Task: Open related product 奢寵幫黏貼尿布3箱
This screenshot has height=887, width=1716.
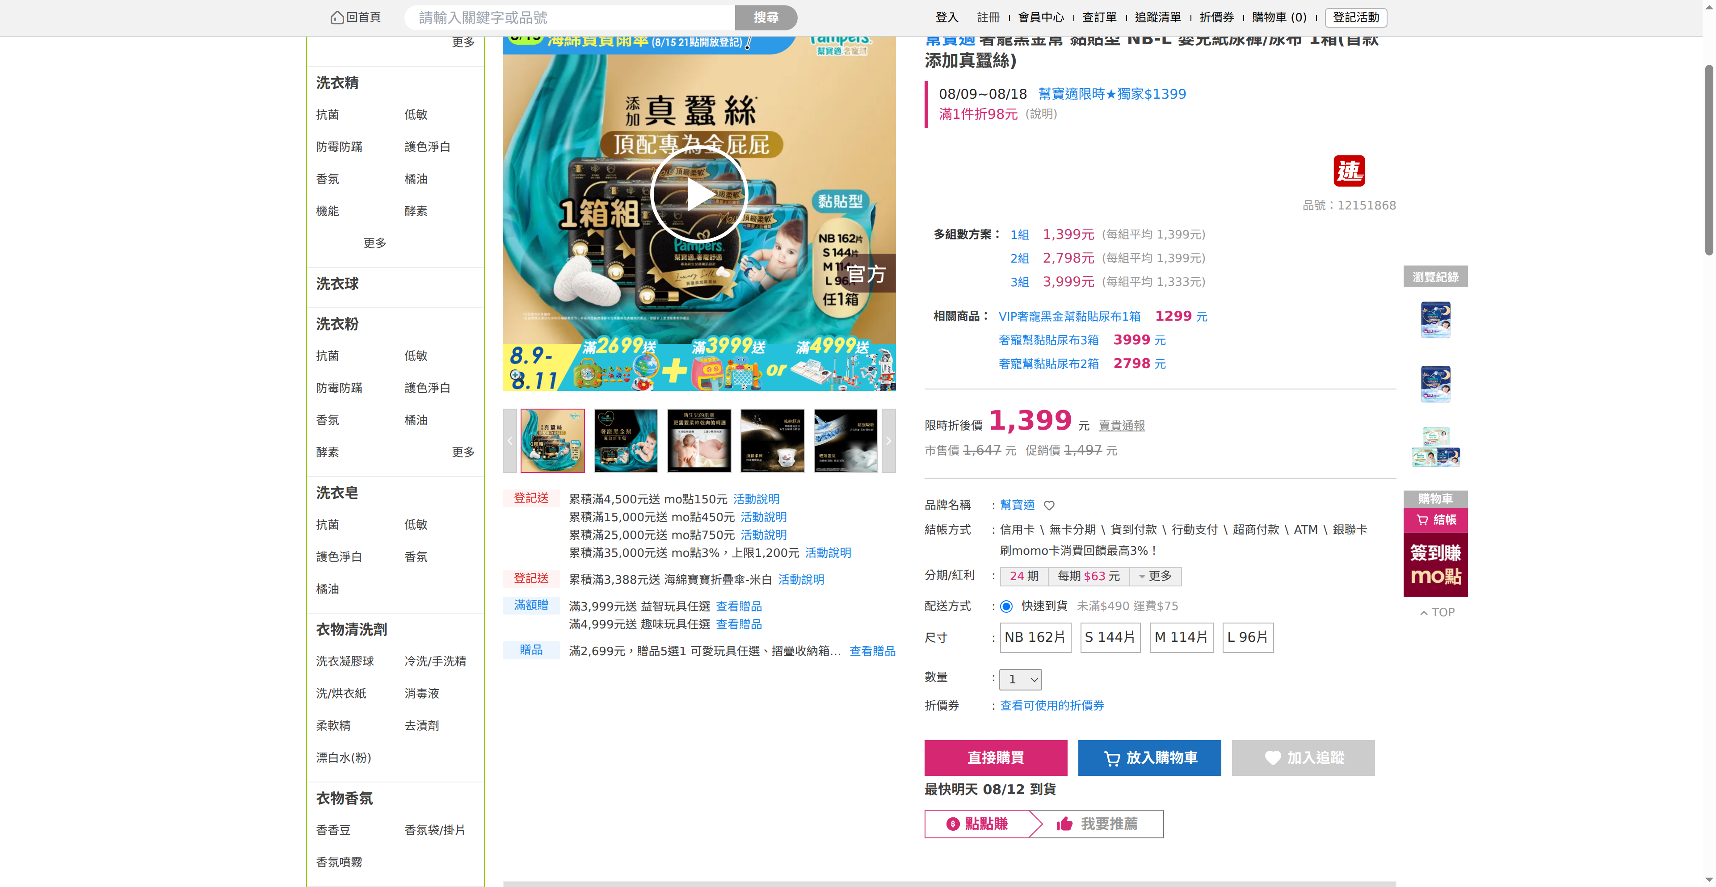Action: click(1048, 341)
